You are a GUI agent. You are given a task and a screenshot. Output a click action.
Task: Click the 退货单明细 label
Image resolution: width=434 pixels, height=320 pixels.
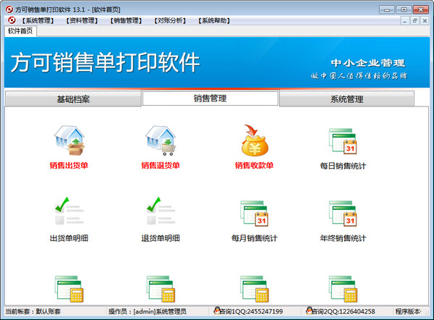coord(161,238)
